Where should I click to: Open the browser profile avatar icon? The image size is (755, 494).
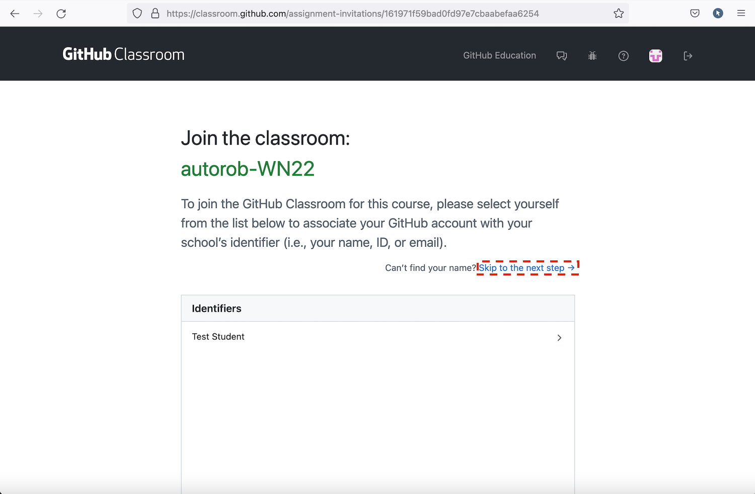(718, 14)
